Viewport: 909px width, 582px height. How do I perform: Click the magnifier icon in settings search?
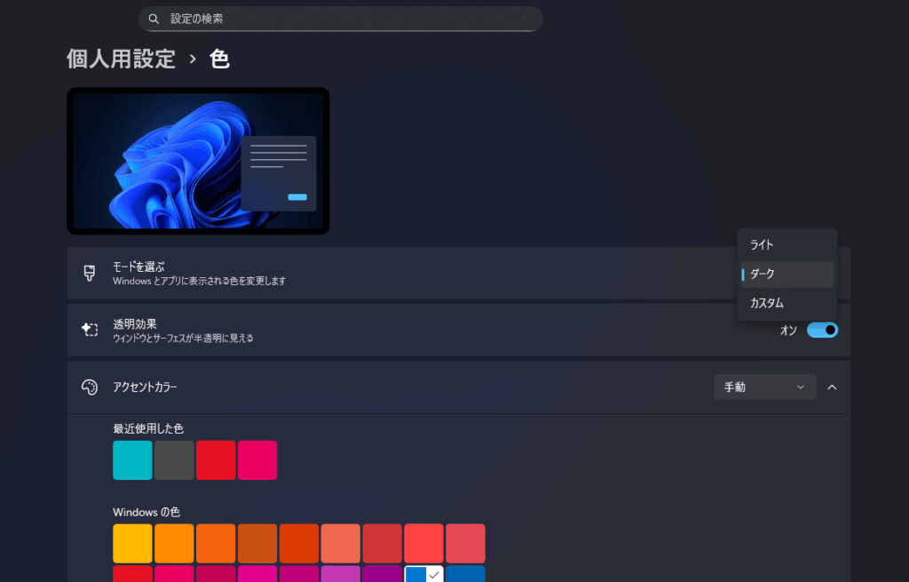coord(154,19)
